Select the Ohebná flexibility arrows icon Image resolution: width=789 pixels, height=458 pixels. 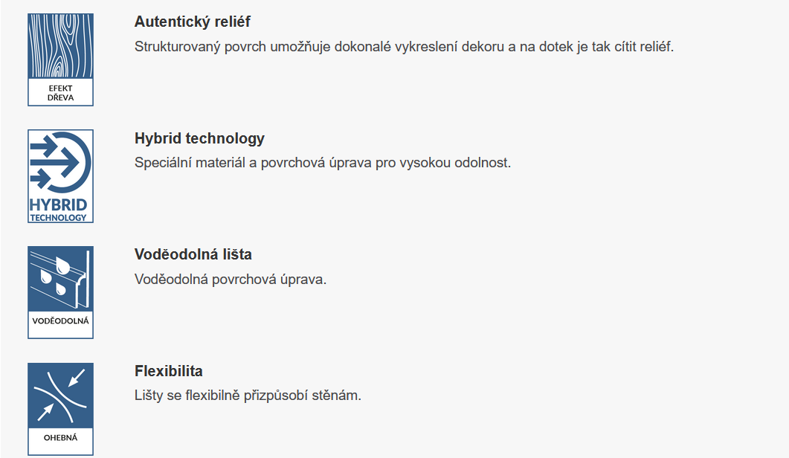coord(60,409)
